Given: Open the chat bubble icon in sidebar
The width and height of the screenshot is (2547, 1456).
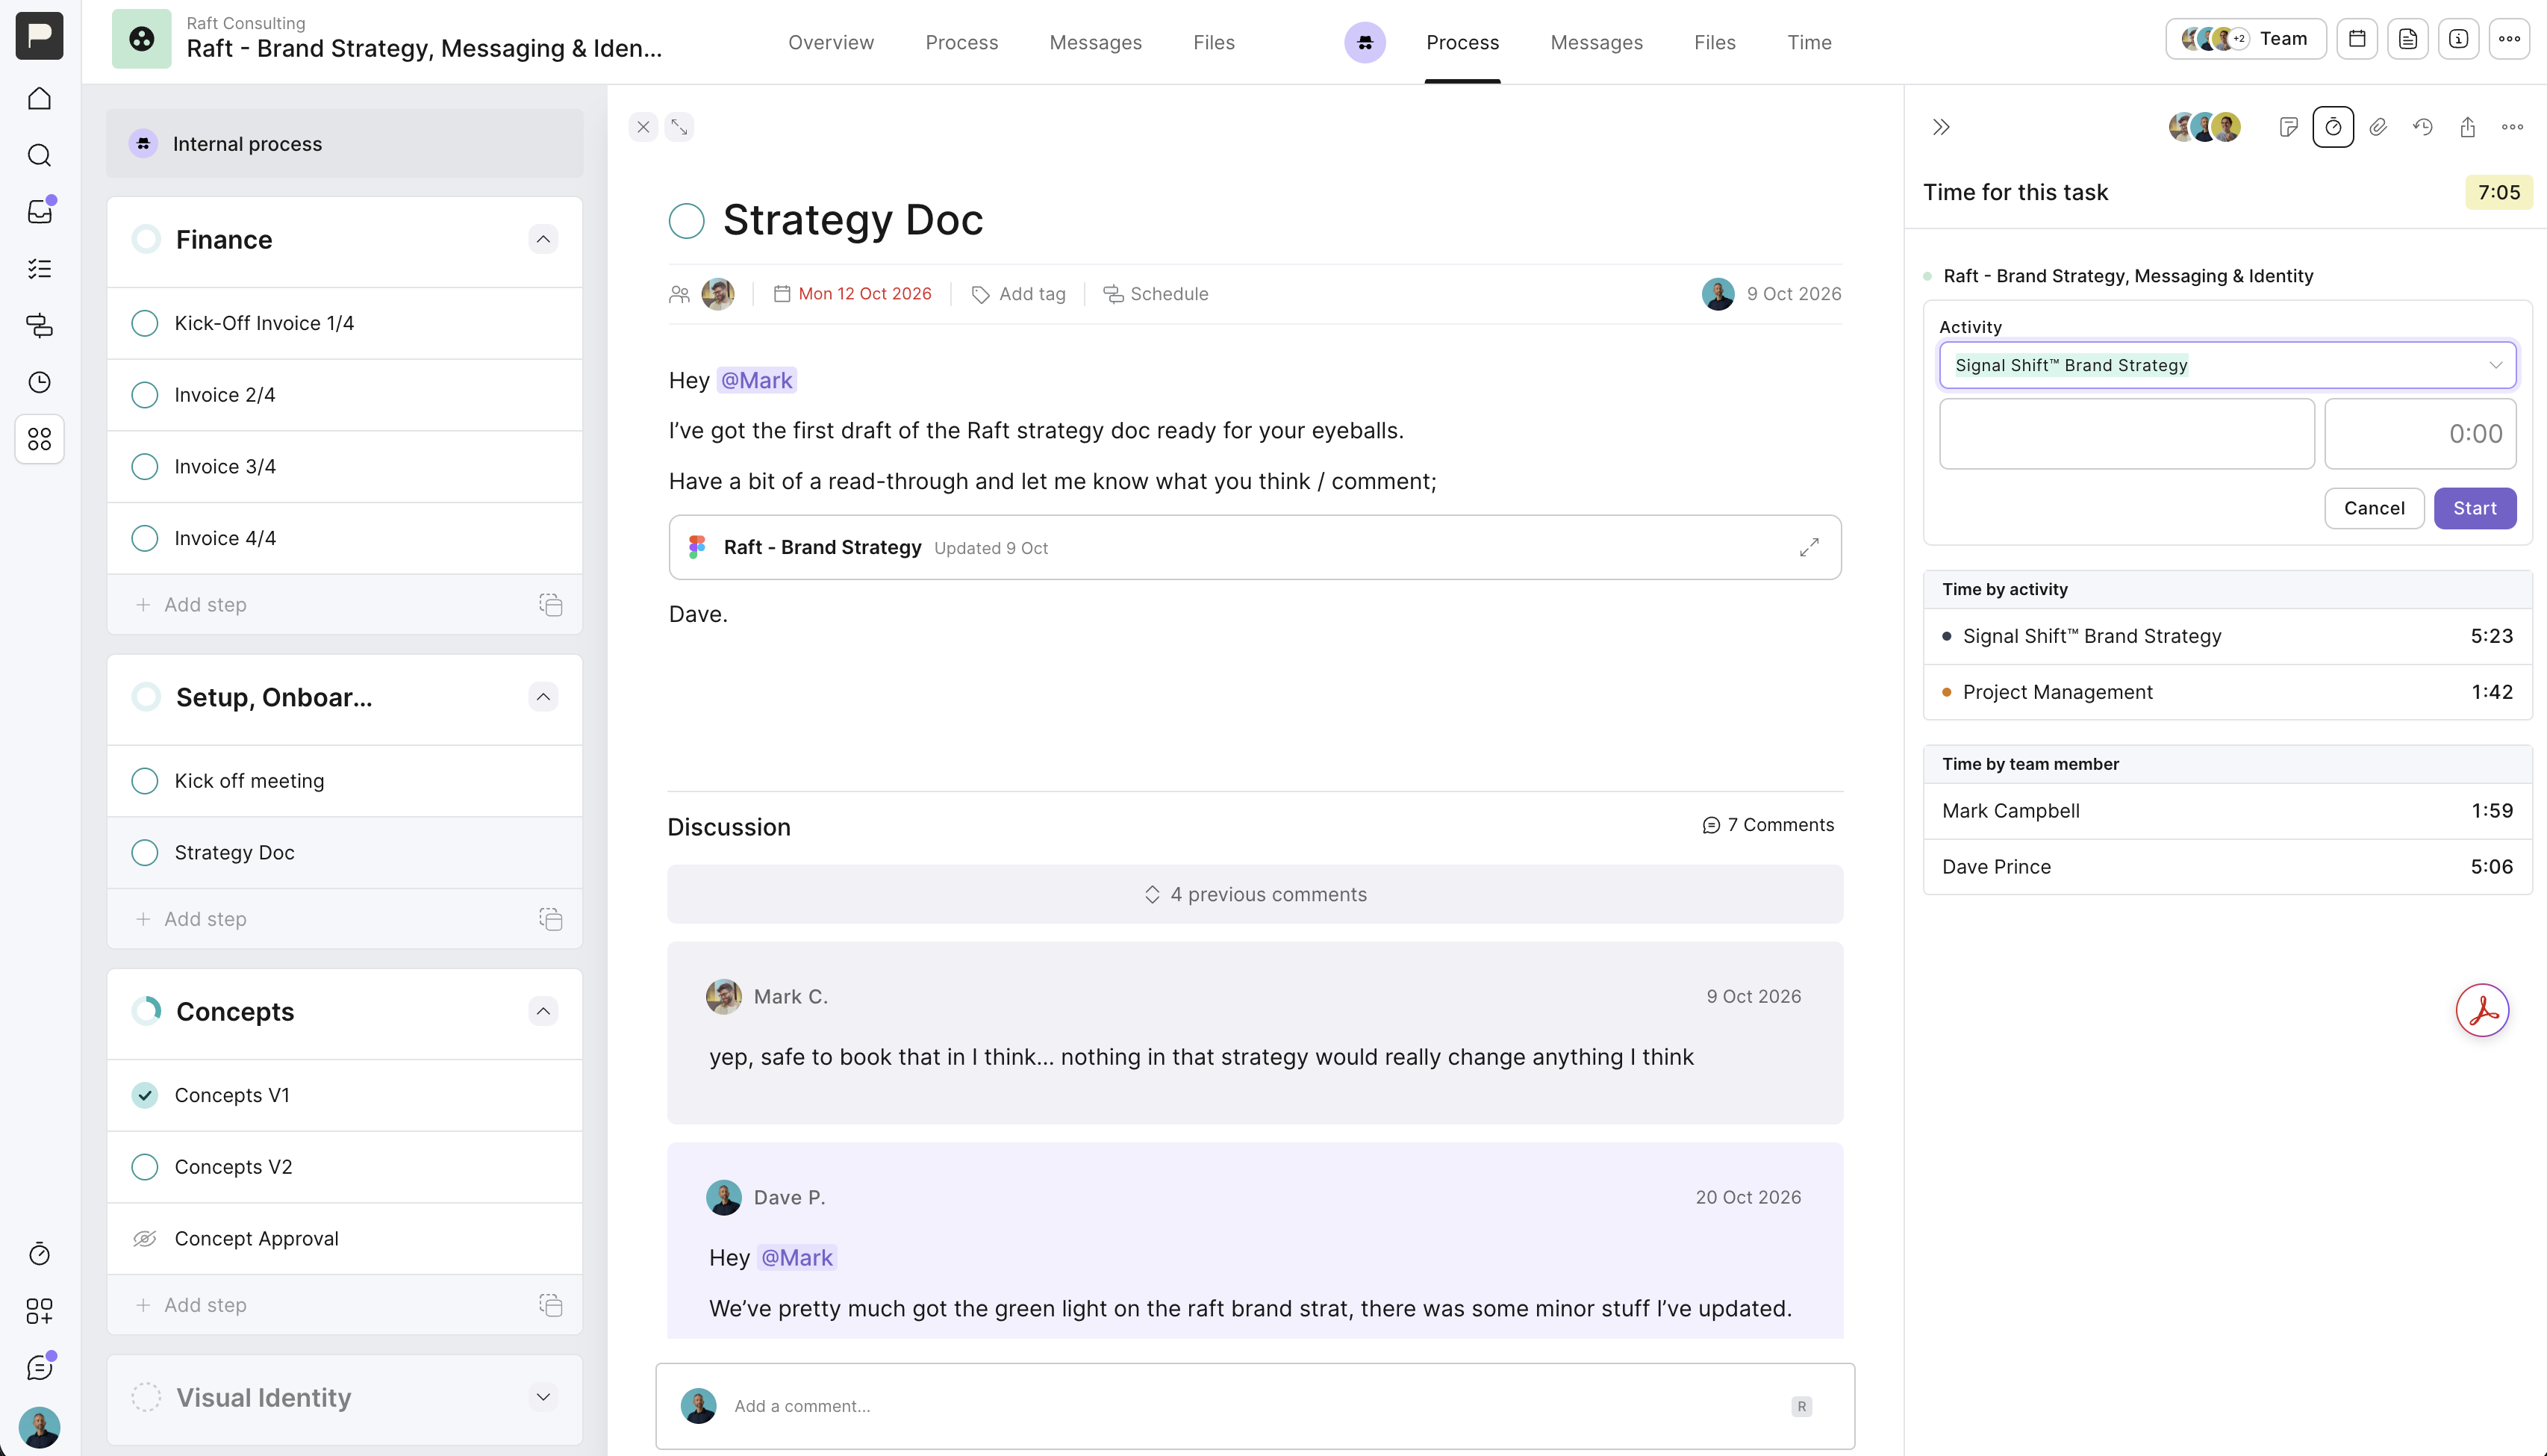Looking at the screenshot, I should pyautogui.click(x=39, y=1368).
